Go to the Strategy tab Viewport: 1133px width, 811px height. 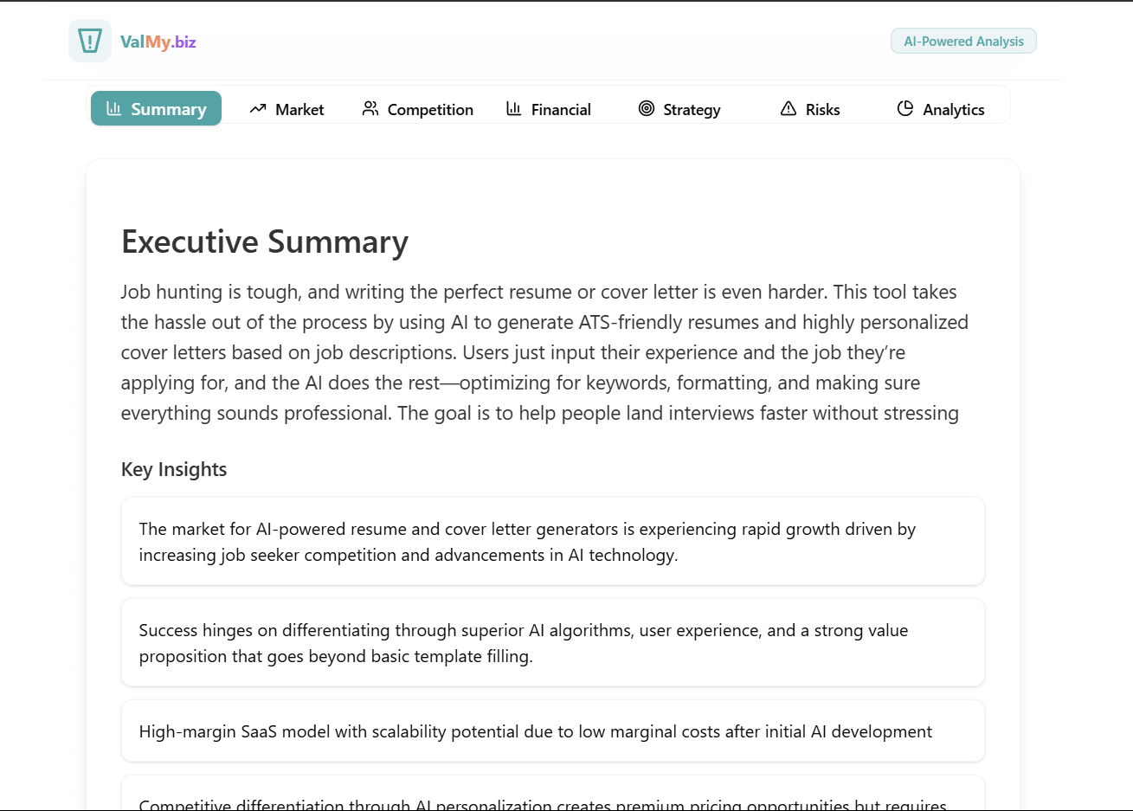[679, 109]
